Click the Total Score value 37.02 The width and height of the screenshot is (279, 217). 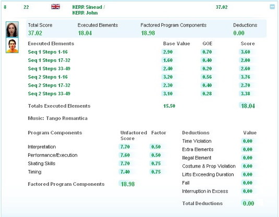35,33
